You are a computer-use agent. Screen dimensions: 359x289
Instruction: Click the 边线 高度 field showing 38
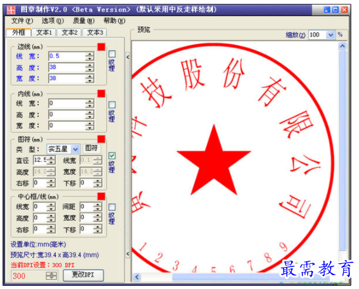pyautogui.click(x=67, y=67)
